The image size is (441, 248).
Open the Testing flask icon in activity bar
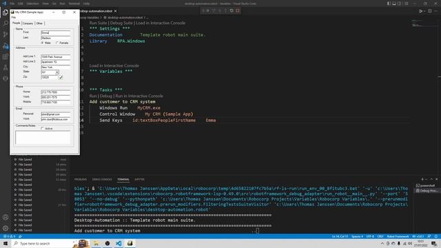(6, 68)
